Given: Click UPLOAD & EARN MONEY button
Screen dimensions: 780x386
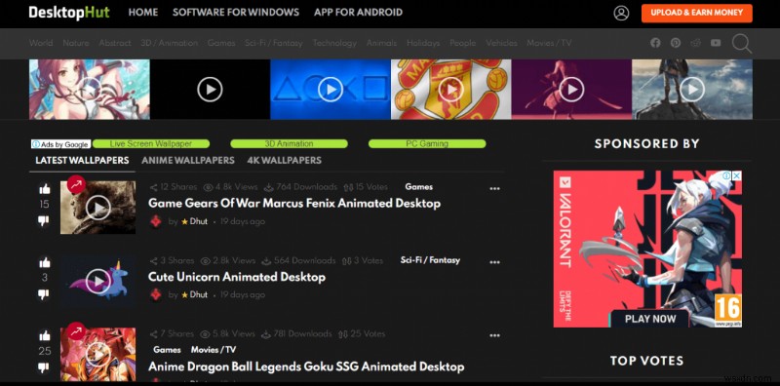Looking at the screenshot, I should pyautogui.click(x=697, y=13).
